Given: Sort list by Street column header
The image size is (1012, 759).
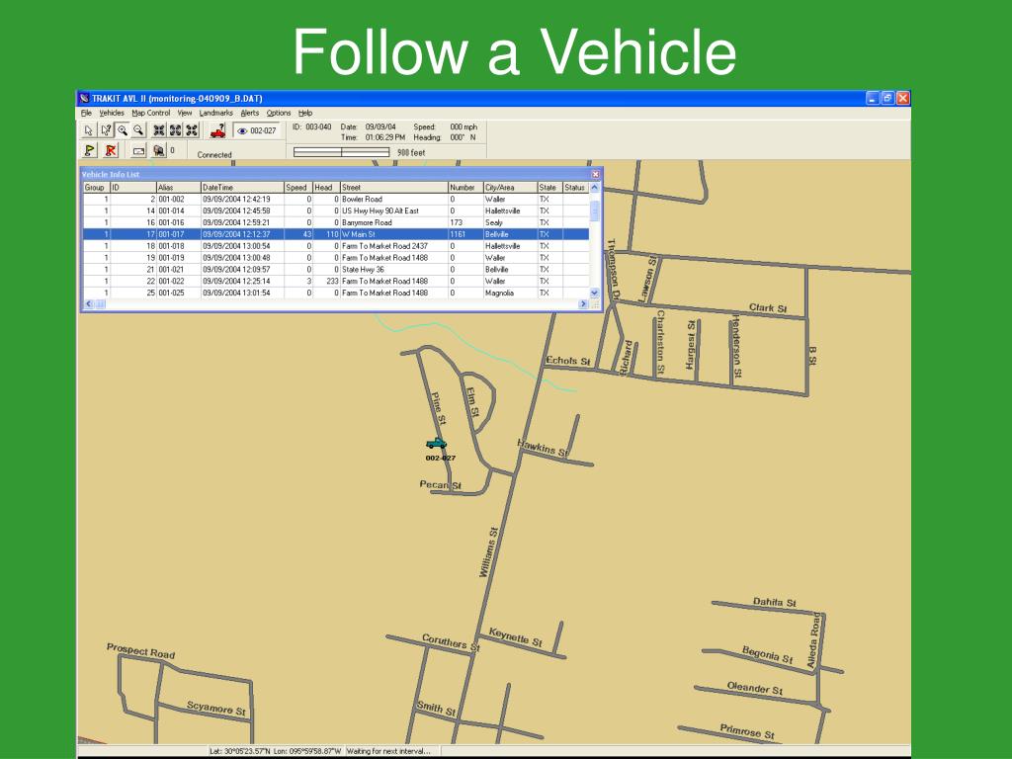Looking at the screenshot, I should 393,188.
